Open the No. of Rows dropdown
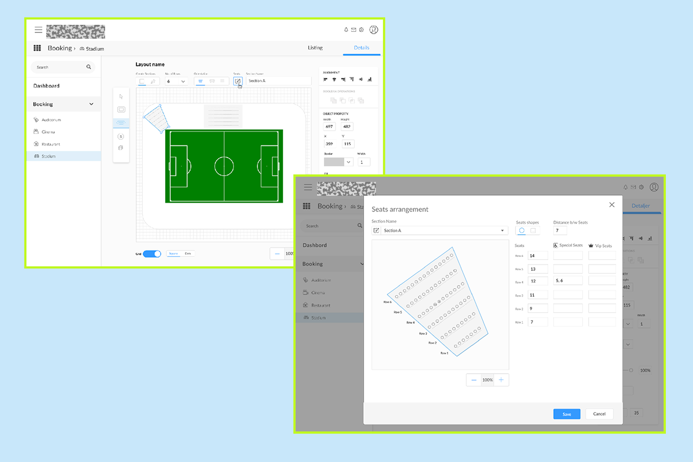The image size is (693, 462). (176, 81)
